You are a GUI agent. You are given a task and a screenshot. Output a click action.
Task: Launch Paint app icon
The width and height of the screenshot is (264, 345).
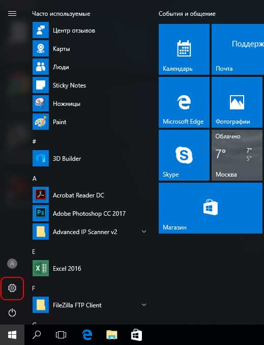(41, 122)
